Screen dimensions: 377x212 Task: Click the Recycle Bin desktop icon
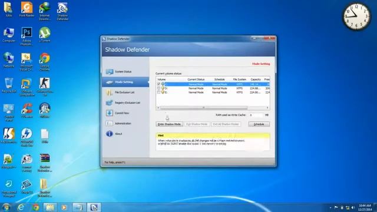(x=9, y=85)
